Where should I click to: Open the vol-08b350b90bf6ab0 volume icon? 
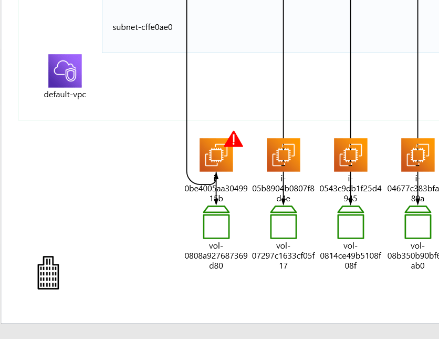pyautogui.click(x=418, y=223)
